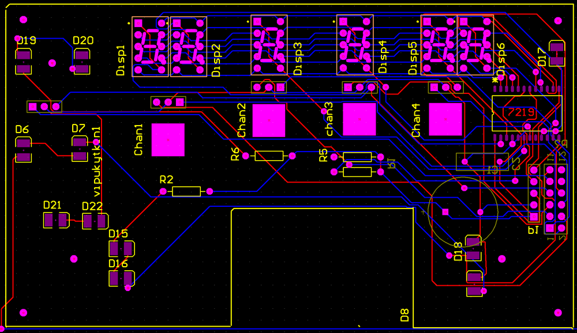Click the Chan2 label text
Viewport: 577px width, 333px height.
241,120
